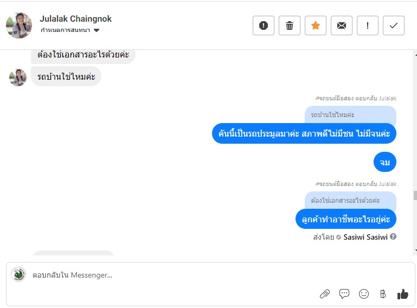Viewport: 417px width, 308px height.
Task: Open Julalak Chaingnok's name link
Action: click(x=76, y=19)
